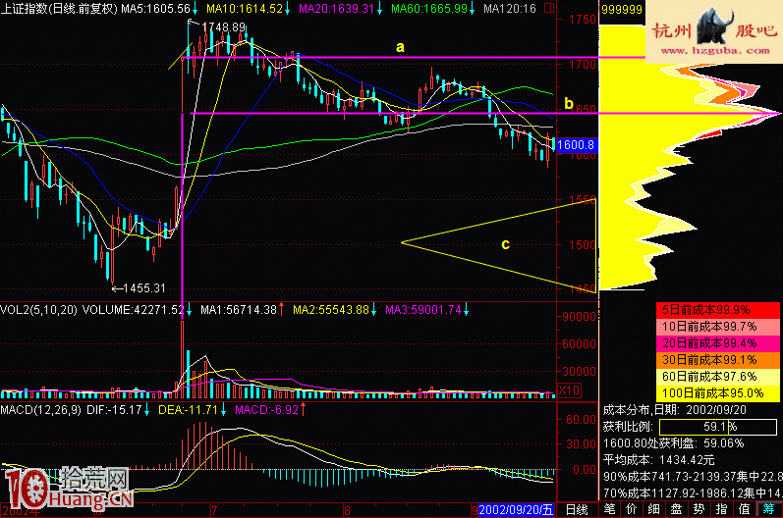The width and height of the screenshot is (783, 518).
Task: Click the 上证指数(日线.前复权) chart title
Action: tap(59, 9)
